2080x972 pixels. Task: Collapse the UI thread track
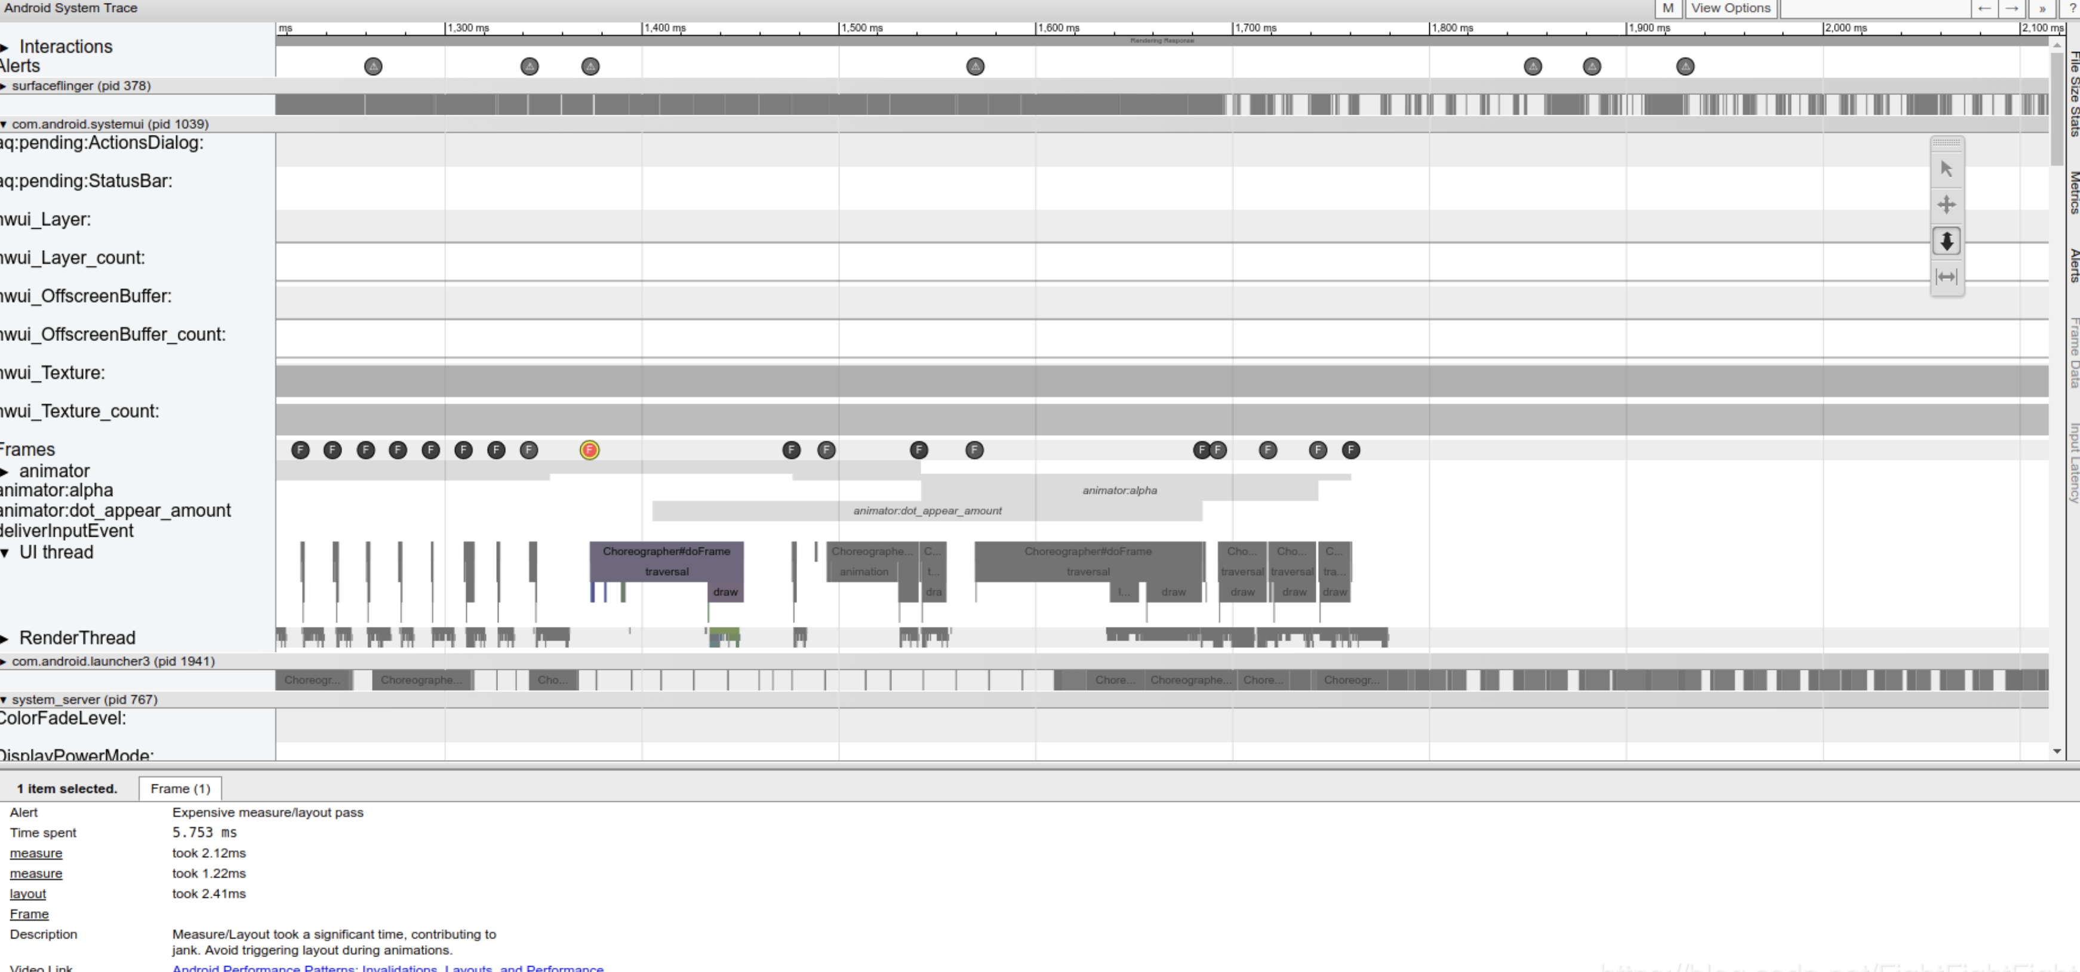(5, 552)
